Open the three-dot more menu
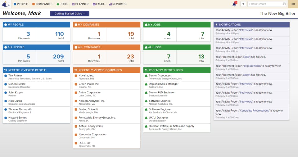Screen dimensions: 298x157 293,4
